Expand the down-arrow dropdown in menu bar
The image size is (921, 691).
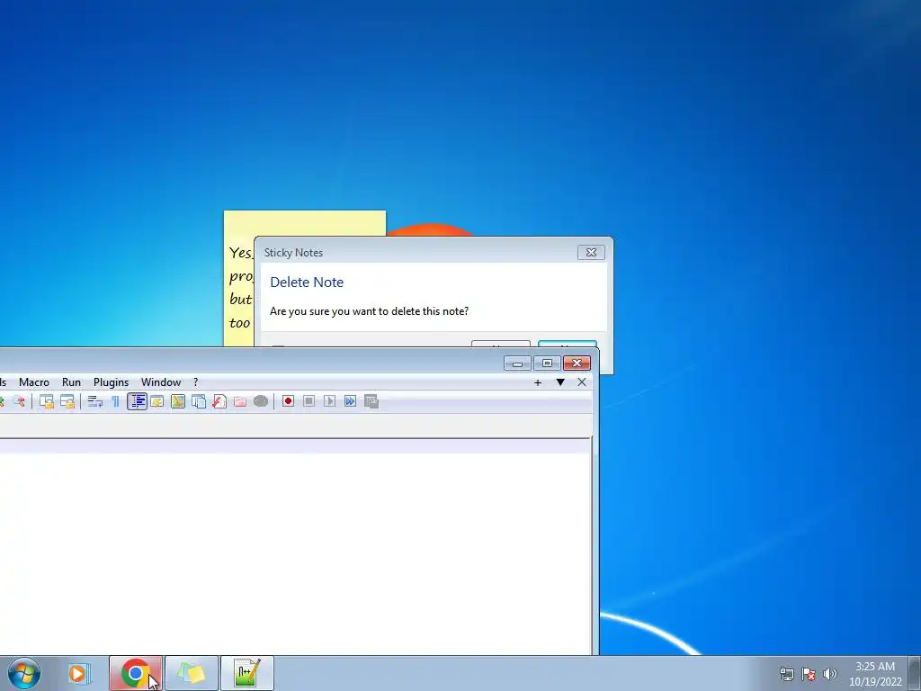[560, 382]
